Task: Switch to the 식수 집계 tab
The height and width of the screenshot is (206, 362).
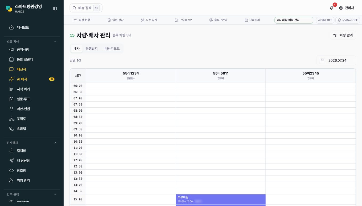Action: tap(149, 20)
